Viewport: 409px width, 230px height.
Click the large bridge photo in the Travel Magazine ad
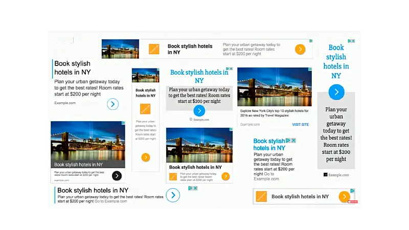275,87
